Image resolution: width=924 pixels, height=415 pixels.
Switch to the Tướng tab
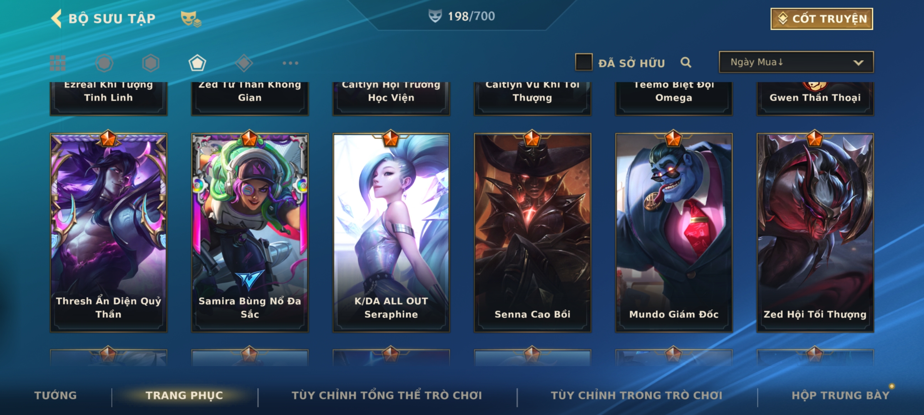[x=56, y=395]
